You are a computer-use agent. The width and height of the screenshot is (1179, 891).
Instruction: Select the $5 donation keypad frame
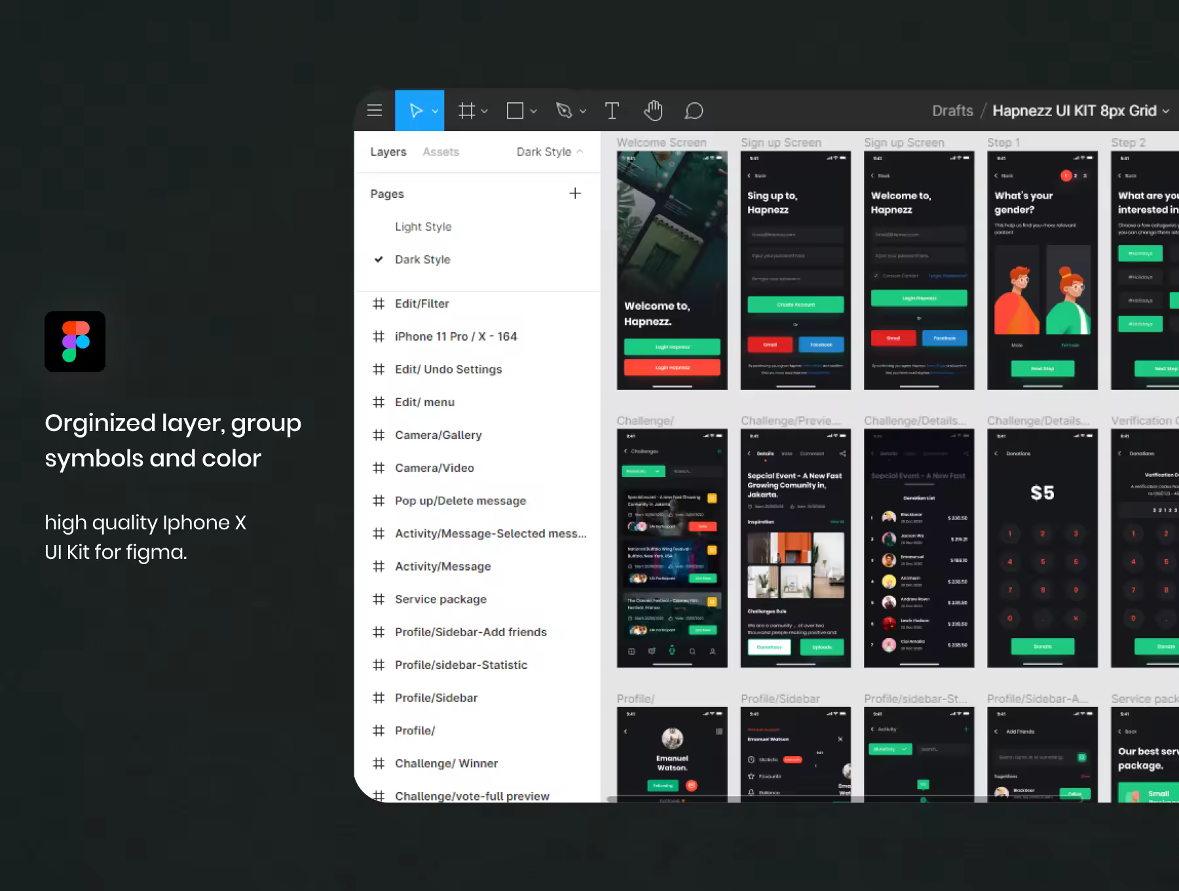tap(1043, 548)
